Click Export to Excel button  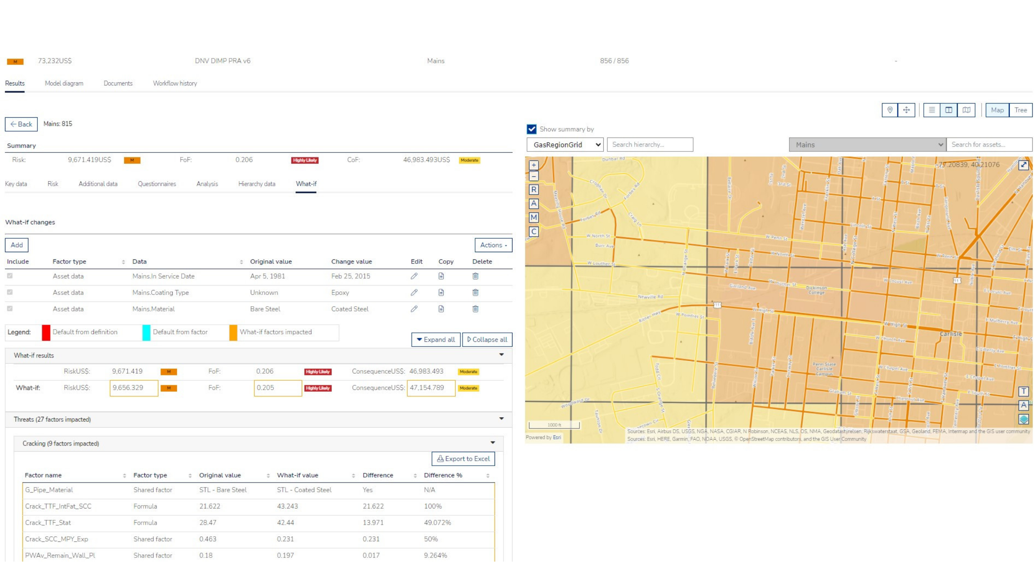(x=463, y=459)
